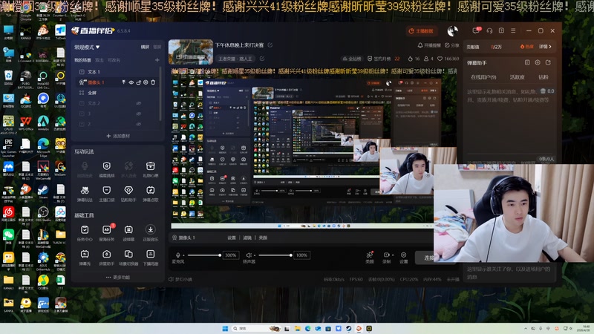The height and width of the screenshot is (334, 594).
Task: Delete 摄像头 1 source with trash icon
Action: (x=153, y=82)
